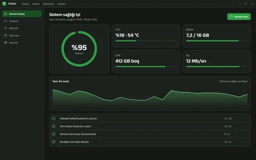Select the Yüksek bellek kullanımı uyarısı row
This screenshot has height=160, width=256.
tap(150, 118)
